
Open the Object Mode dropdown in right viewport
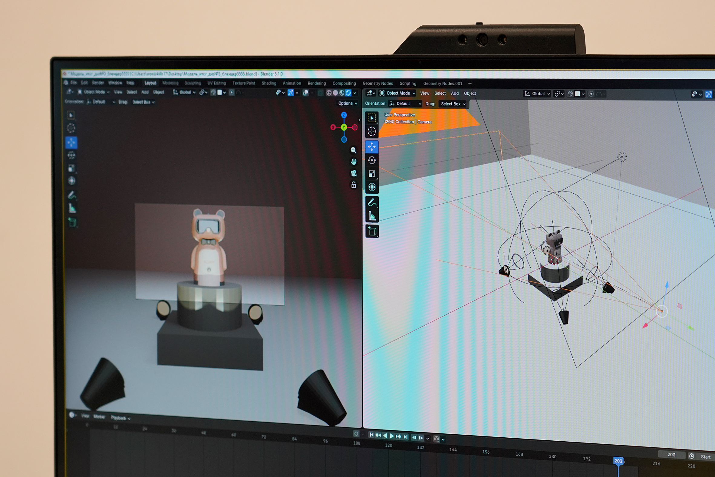[397, 94]
